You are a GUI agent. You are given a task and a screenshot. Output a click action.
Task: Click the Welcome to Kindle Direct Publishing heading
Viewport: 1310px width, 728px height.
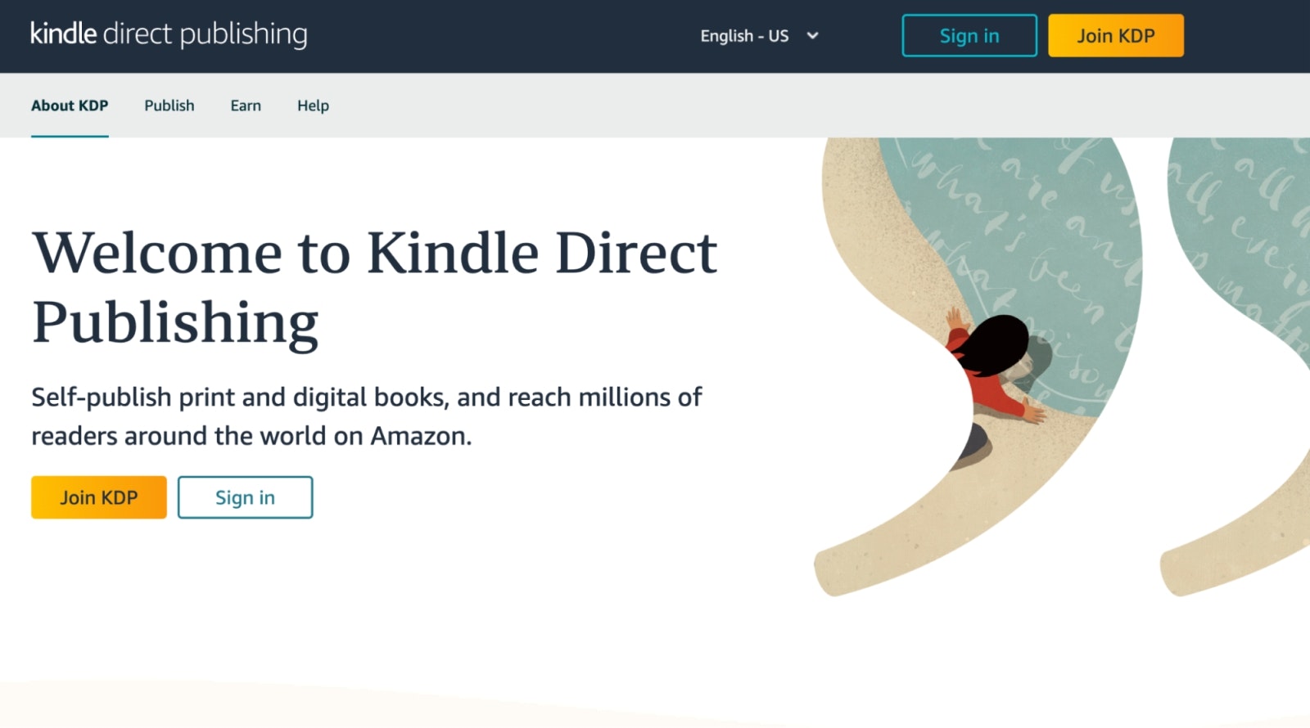374,287
